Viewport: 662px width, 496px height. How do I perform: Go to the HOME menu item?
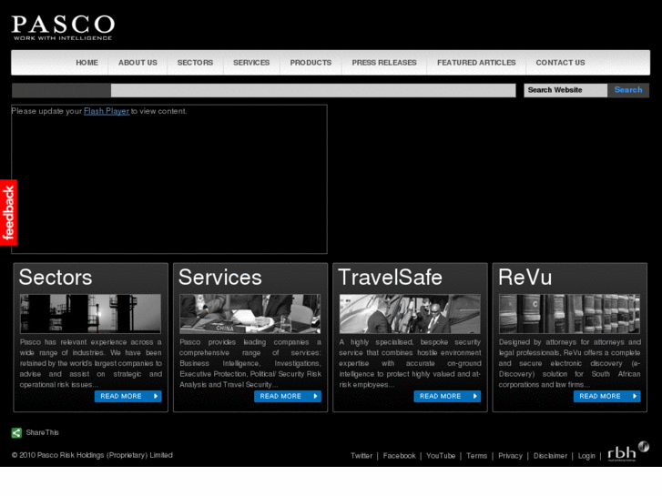(87, 63)
